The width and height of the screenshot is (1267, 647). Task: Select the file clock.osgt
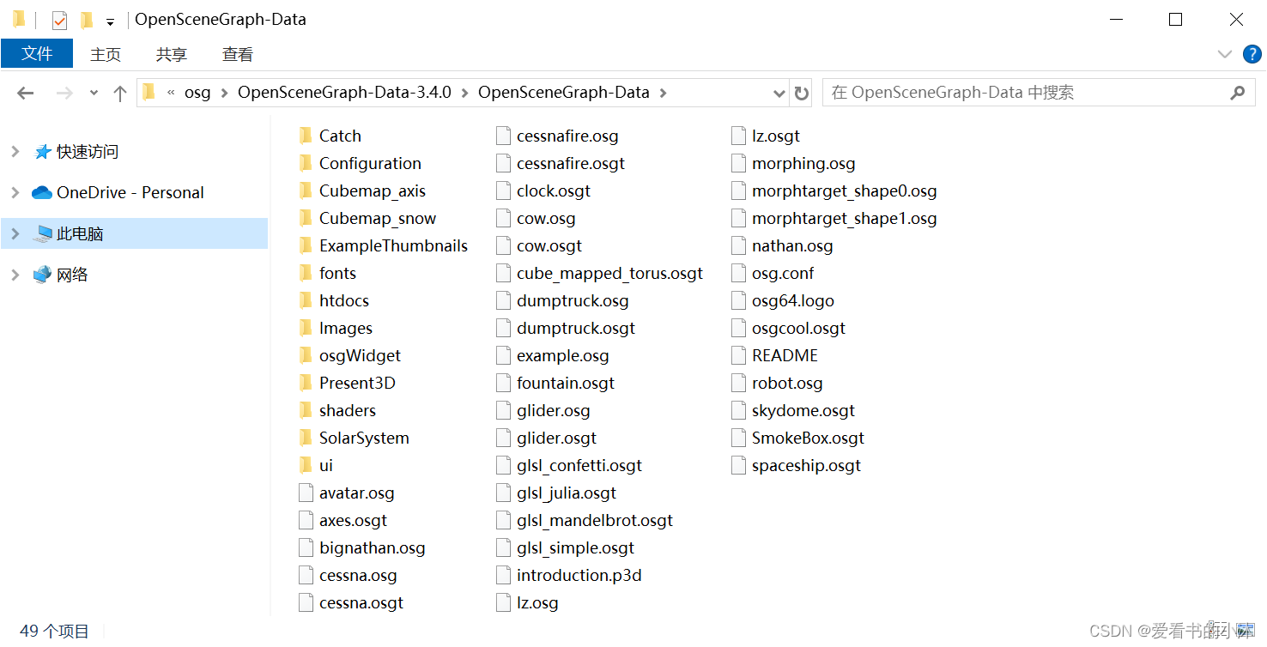[x=554, y=190]
